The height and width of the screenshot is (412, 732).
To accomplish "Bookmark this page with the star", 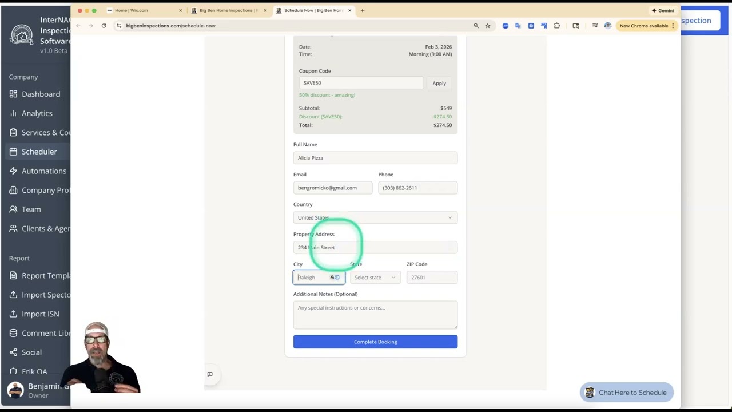I will click(x=488, y=26).
